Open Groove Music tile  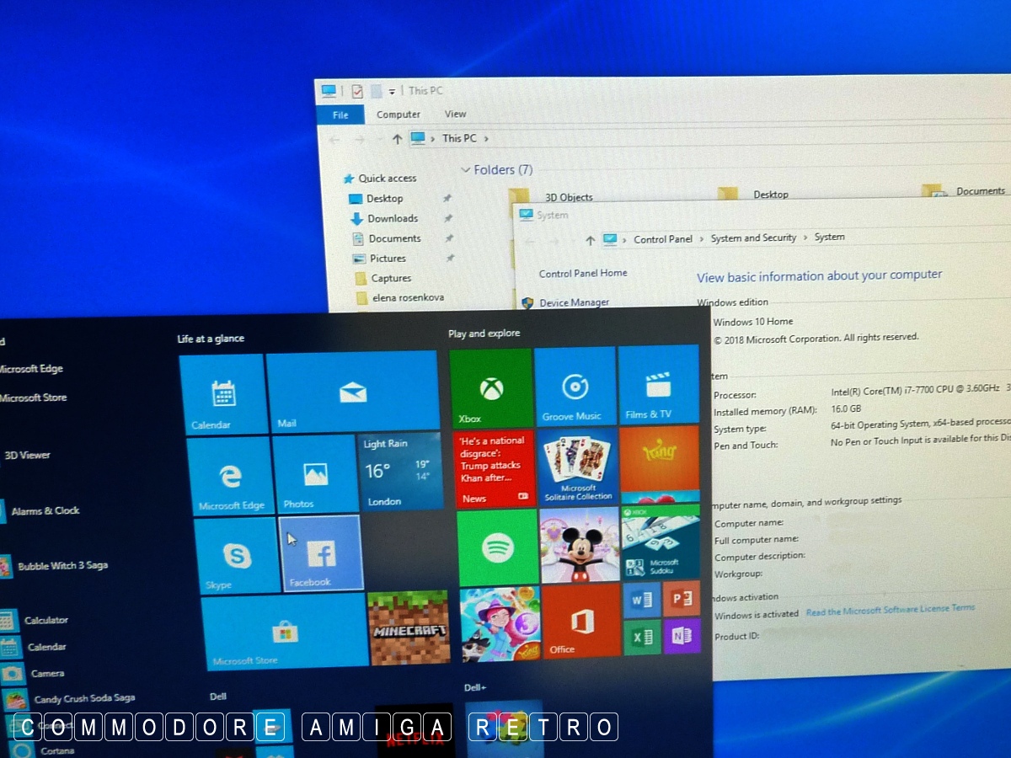coord(575,387)
